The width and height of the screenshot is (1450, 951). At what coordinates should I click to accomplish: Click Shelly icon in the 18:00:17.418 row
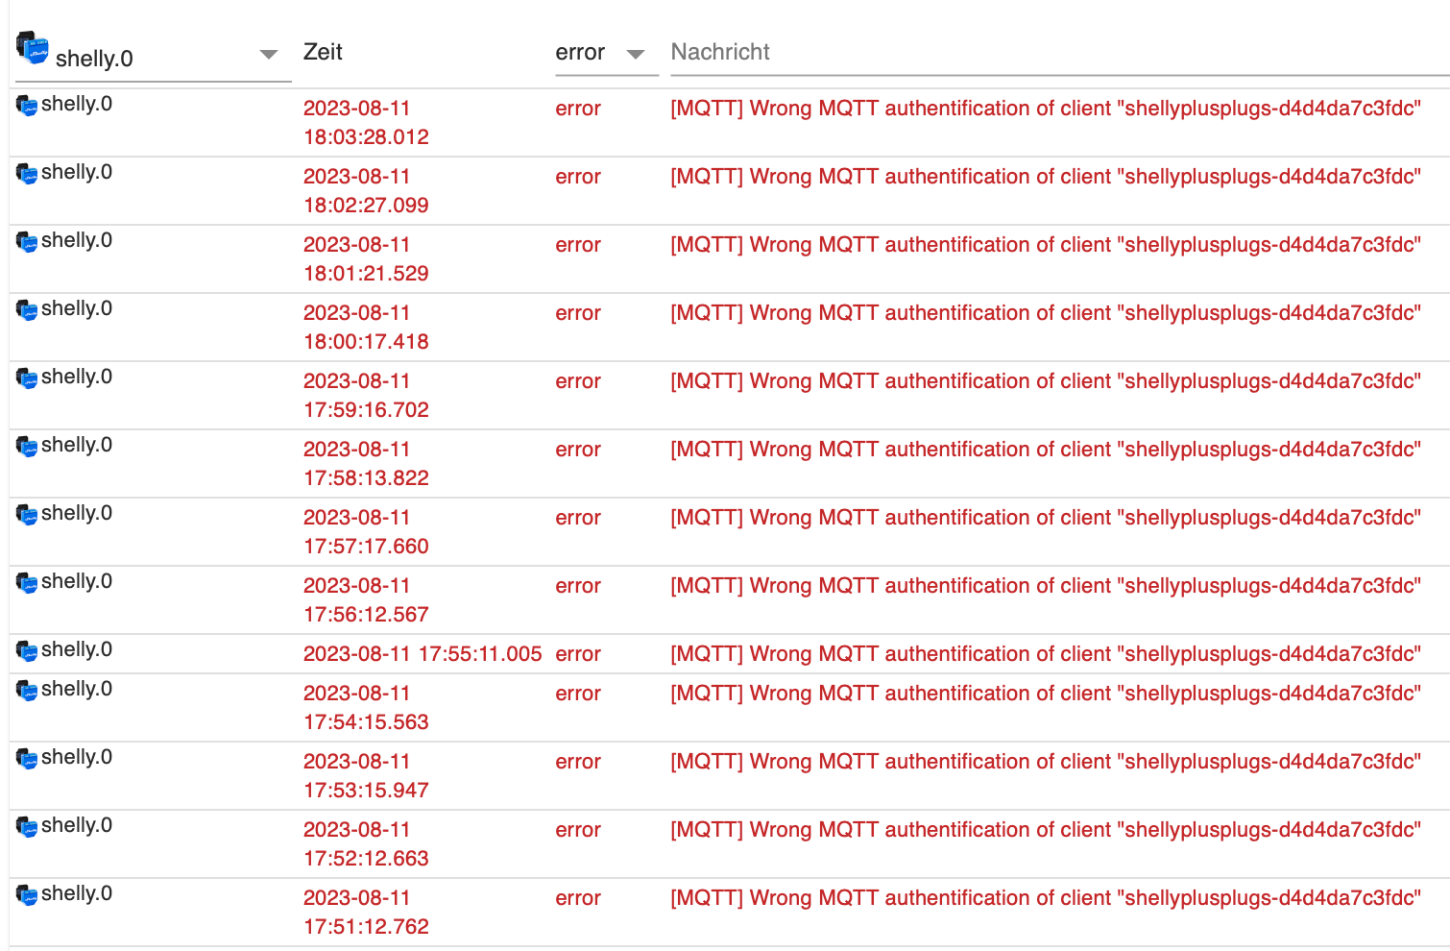coord(27,309)
